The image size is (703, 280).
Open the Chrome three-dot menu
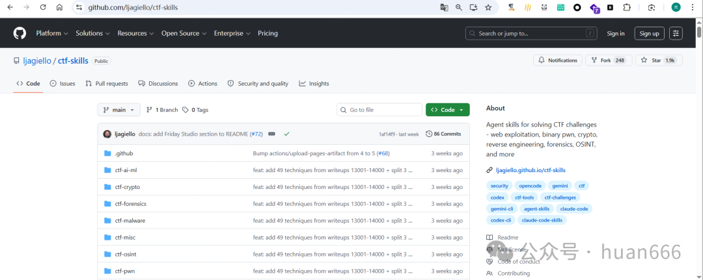pyautogui.click(x=692, y=8)
